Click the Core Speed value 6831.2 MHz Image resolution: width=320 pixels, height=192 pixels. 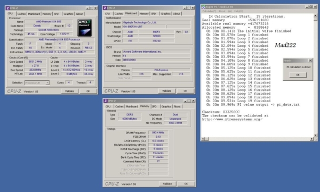coord(35,62)
